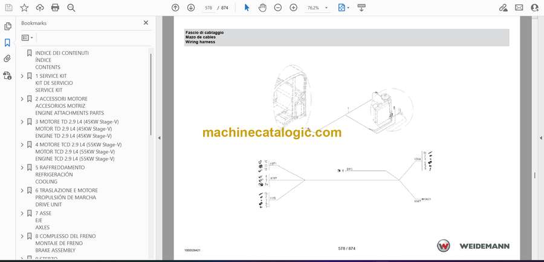544x262 pixels.
Task: Go to the previous page arrow
Action: click(175, 8)
